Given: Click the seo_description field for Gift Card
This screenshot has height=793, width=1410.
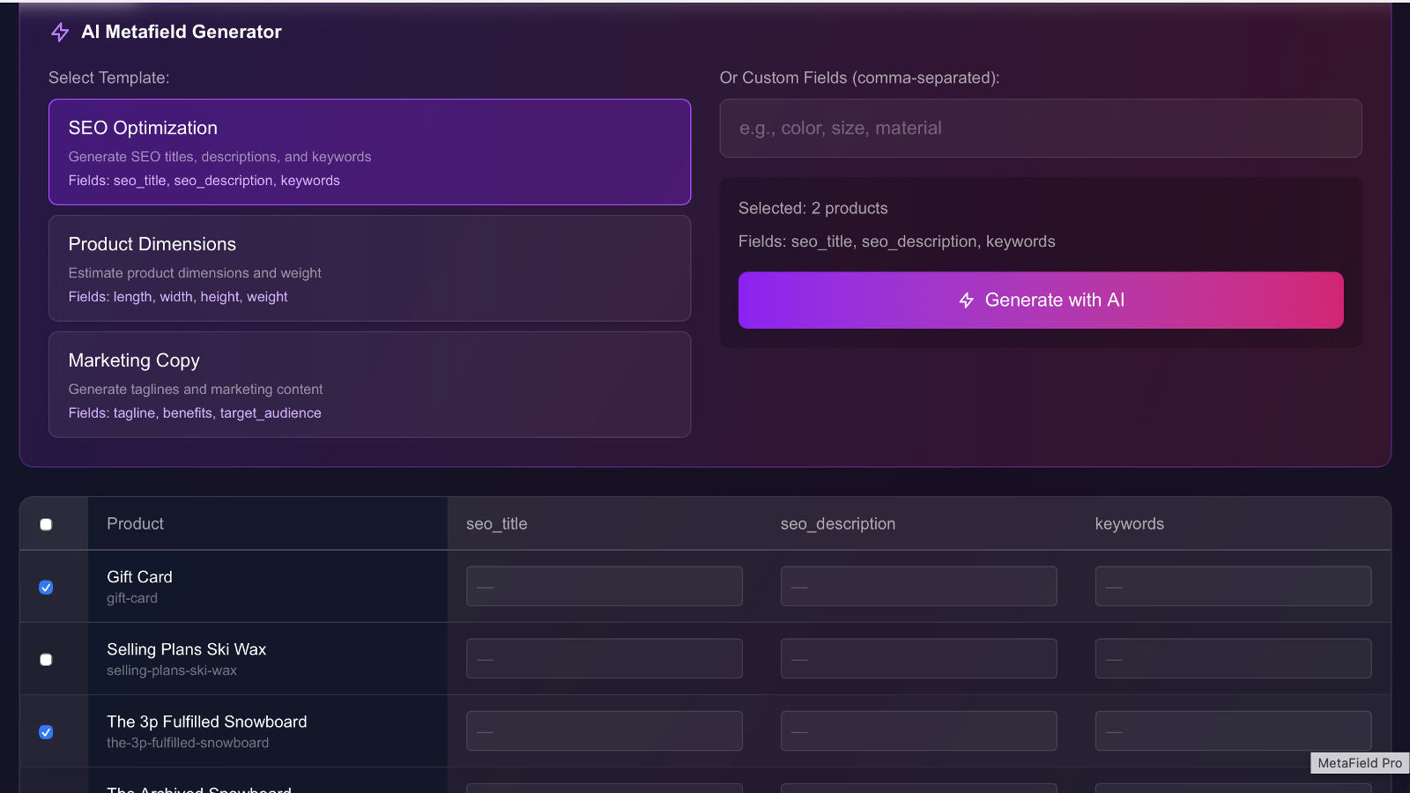Looking at the screenshot, I should (918, 586).
